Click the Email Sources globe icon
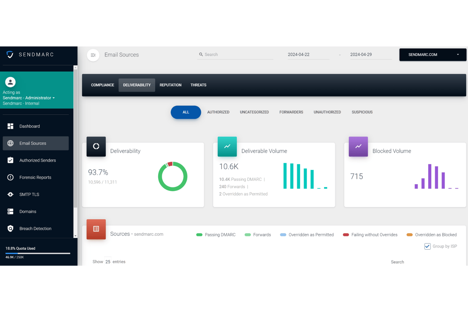The height and width of the screenshot is (312, 468). pyautogui.click(x=10, y=143)
